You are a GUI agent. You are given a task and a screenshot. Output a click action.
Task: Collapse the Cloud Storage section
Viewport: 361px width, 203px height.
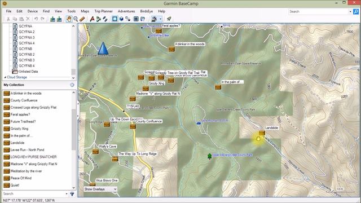(x=5, y=77)
